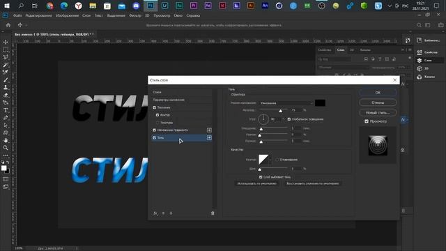Toggle the Drop Shadow (Тень) checkbox
446x251 pixels.
click(155, 138)
